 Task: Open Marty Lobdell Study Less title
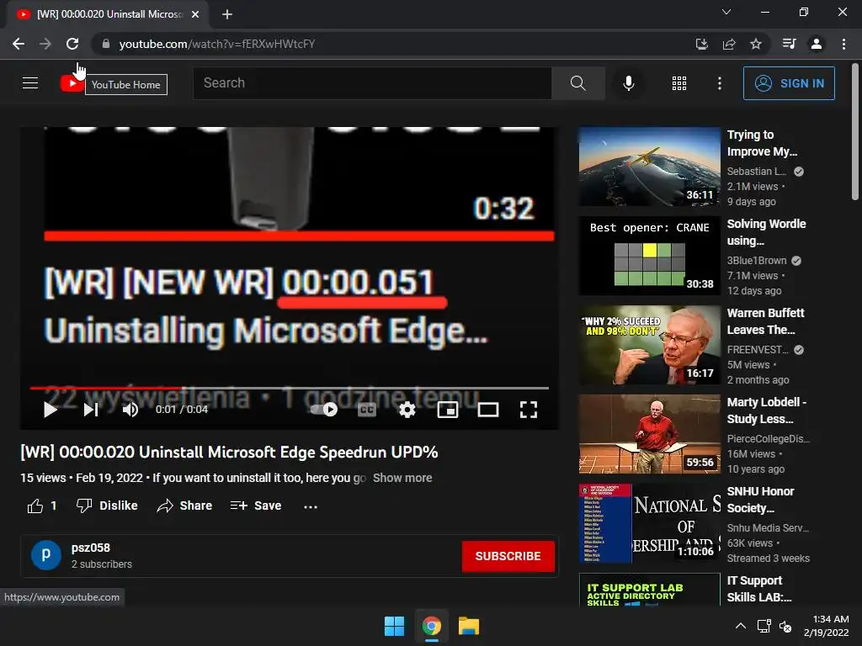coord(766,410)
